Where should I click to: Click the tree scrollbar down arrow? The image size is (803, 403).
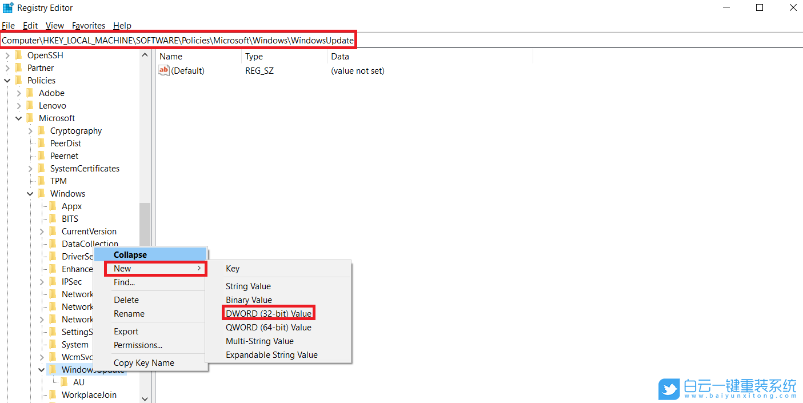[145, 398]
